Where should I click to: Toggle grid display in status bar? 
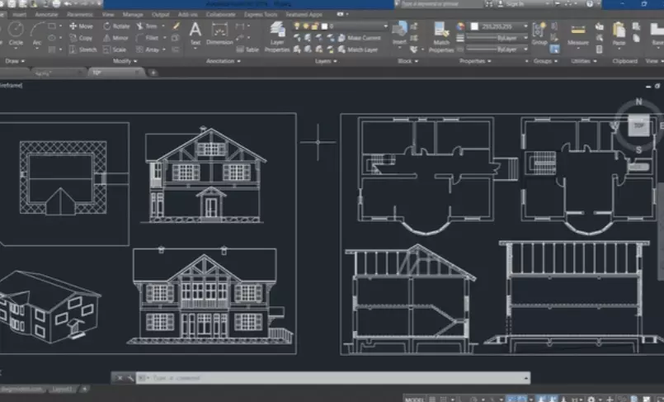click(x=432, y=399)
